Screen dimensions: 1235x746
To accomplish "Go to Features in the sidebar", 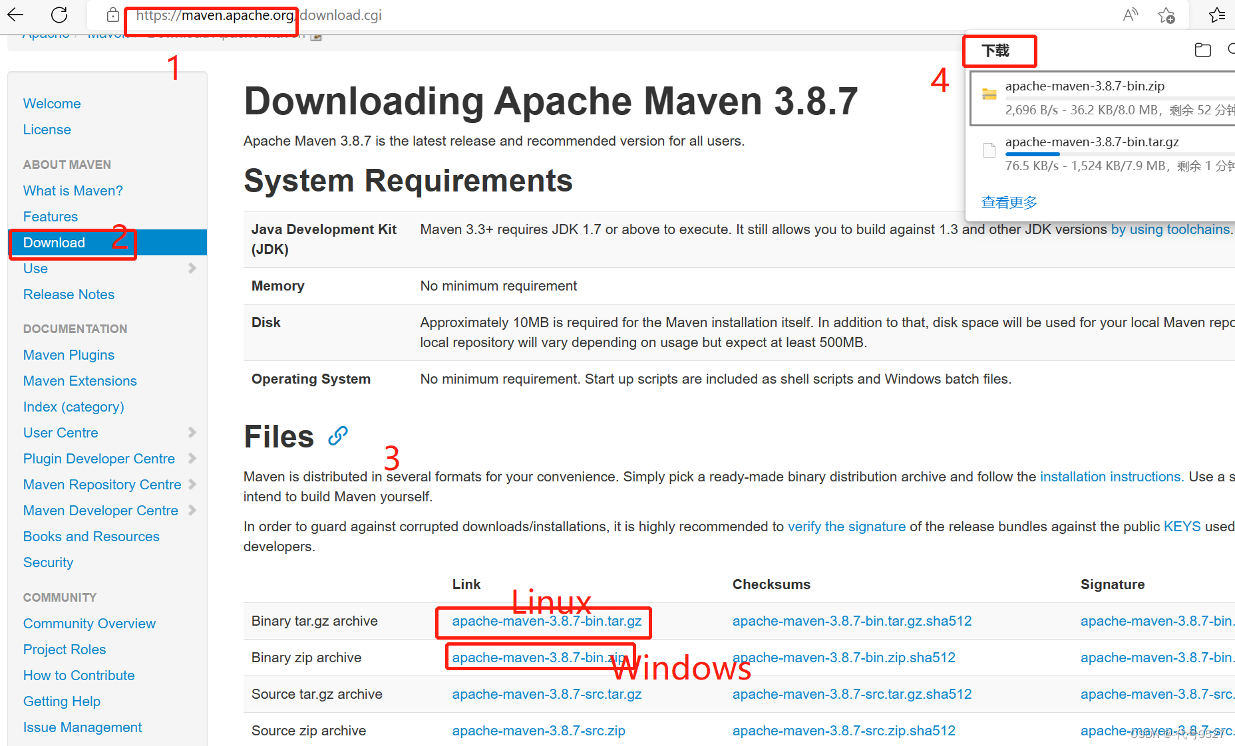I will (51, 217).
